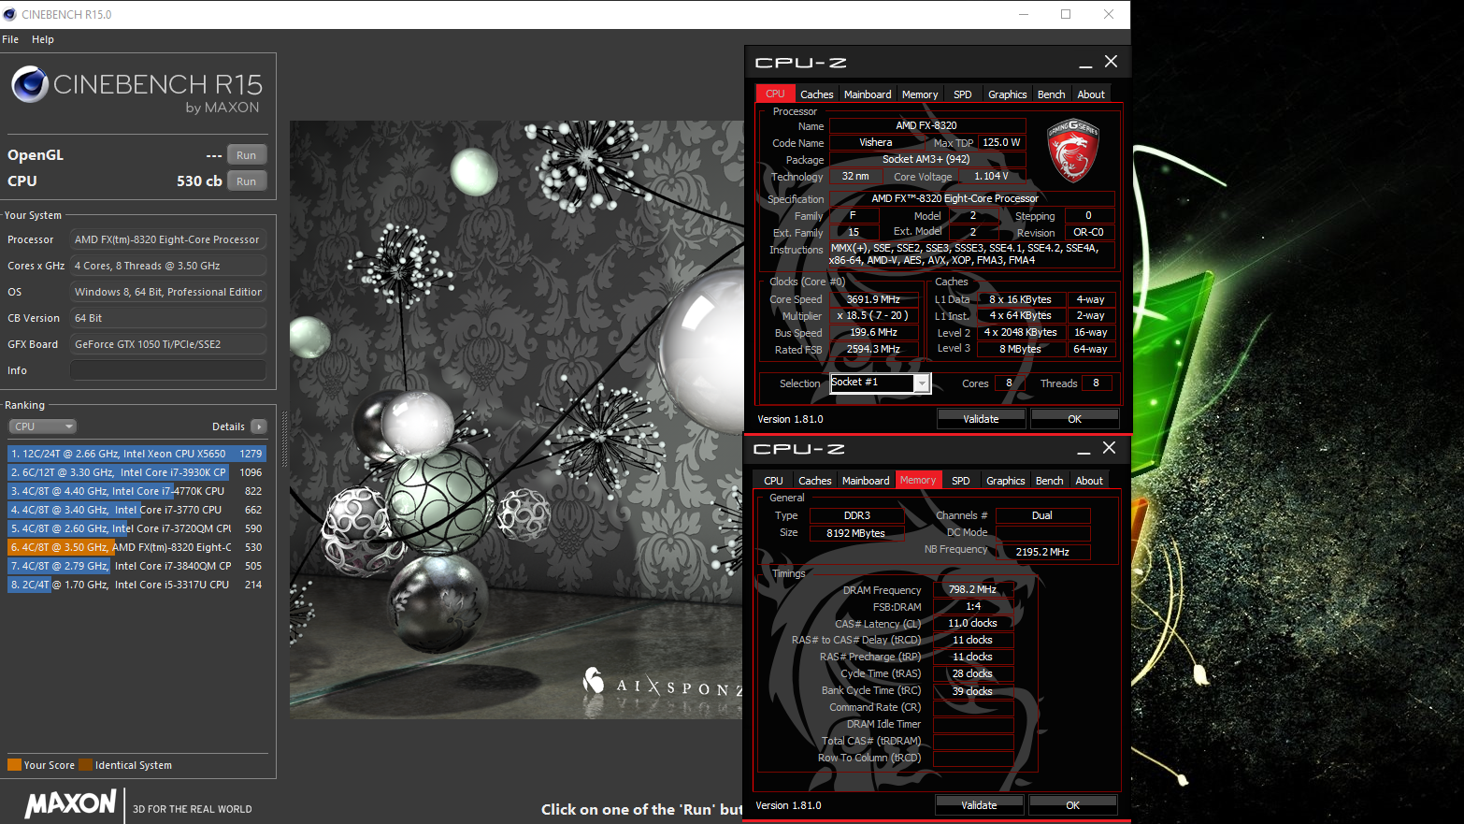Screen dimensions: 1464x824
Task: Switch to Caches tab in lower CPU-Z
Action: pyautogui.click(x=815, y=481)
